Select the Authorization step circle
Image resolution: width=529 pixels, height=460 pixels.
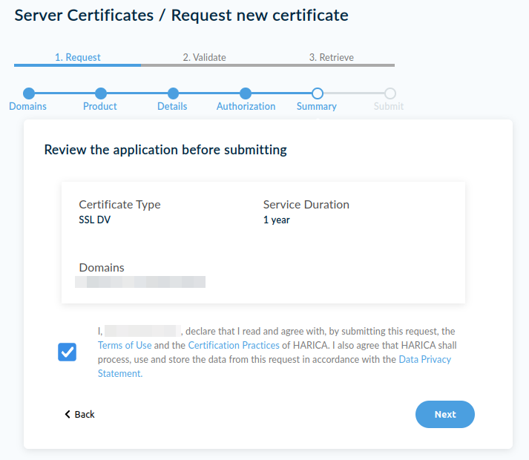246,93
